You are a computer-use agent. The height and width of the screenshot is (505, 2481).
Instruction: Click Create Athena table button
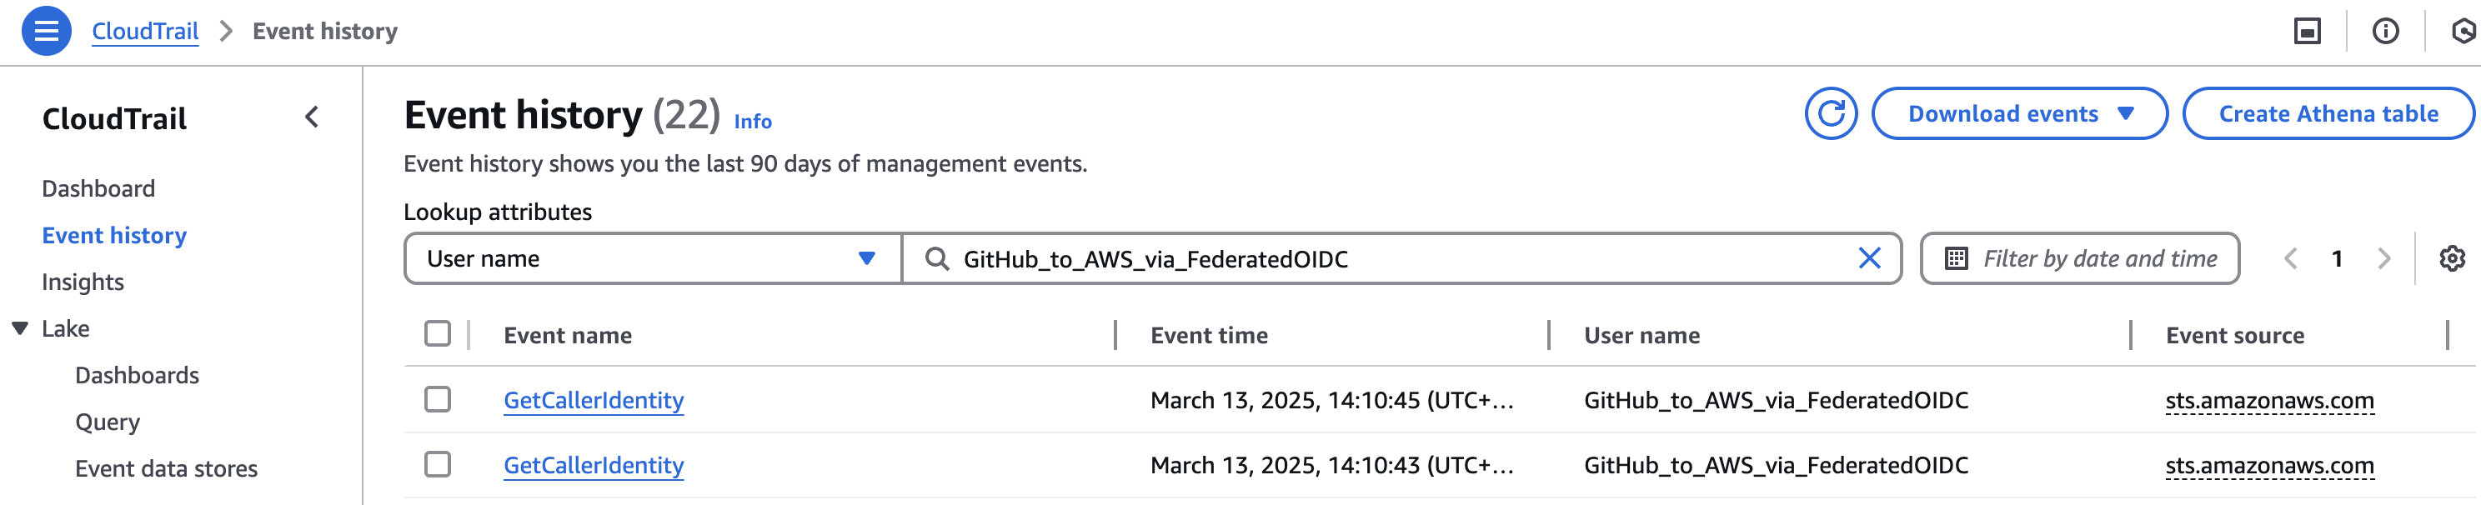tap(2328, 113)
